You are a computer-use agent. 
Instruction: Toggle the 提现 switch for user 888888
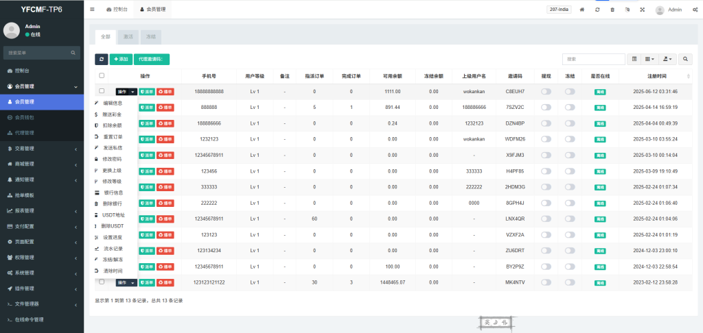pyautogui.click(x=546, y=108)
